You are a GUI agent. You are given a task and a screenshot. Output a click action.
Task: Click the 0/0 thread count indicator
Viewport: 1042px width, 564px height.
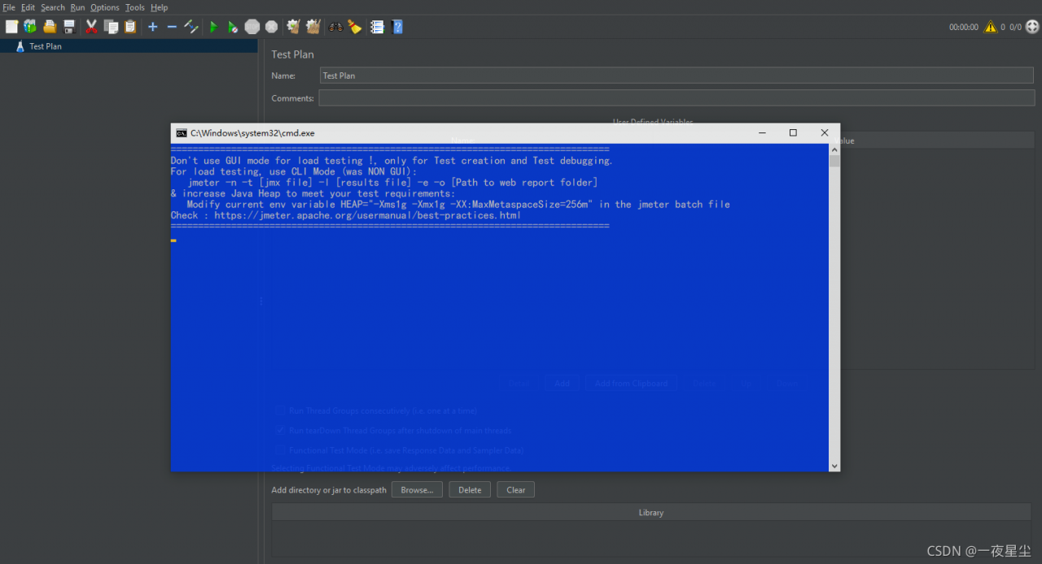coord(1015,27)
